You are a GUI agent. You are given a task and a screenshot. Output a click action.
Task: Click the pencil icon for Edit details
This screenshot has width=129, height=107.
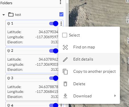(65, 59)
